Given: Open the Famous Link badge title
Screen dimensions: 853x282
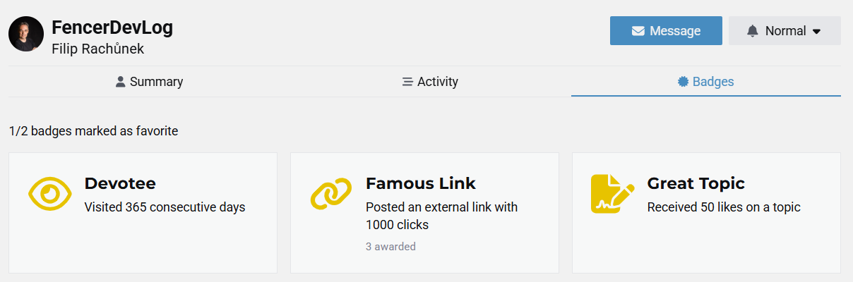Looking at the screenshot, I should pyautogui.click(x=421, y=183).
